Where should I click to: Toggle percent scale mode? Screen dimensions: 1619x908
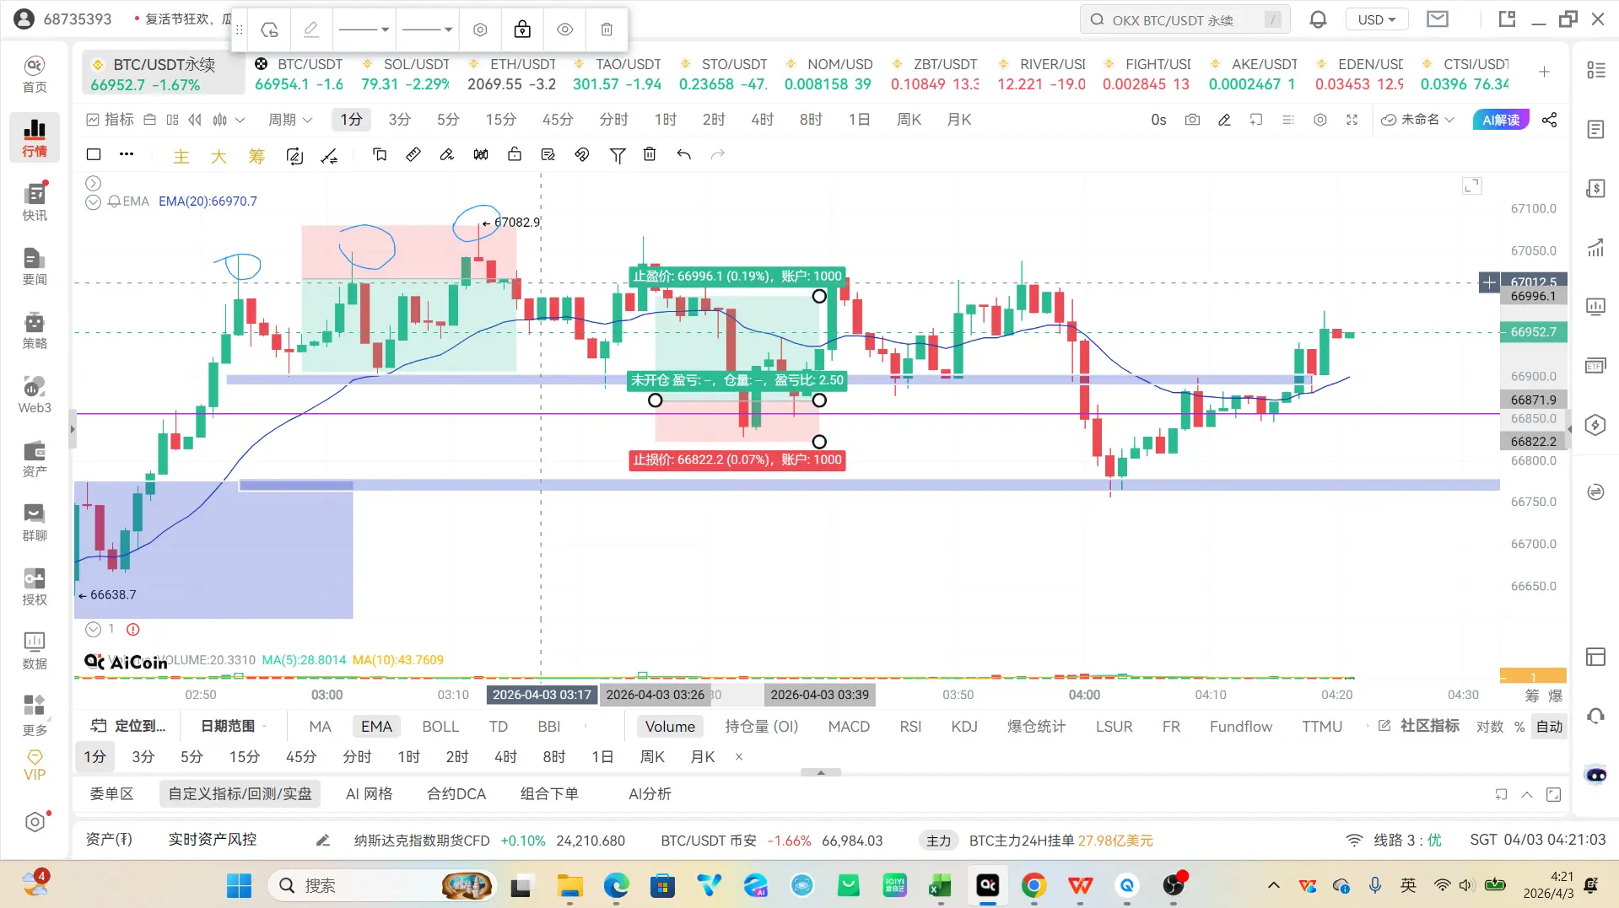pos(1519,727)
